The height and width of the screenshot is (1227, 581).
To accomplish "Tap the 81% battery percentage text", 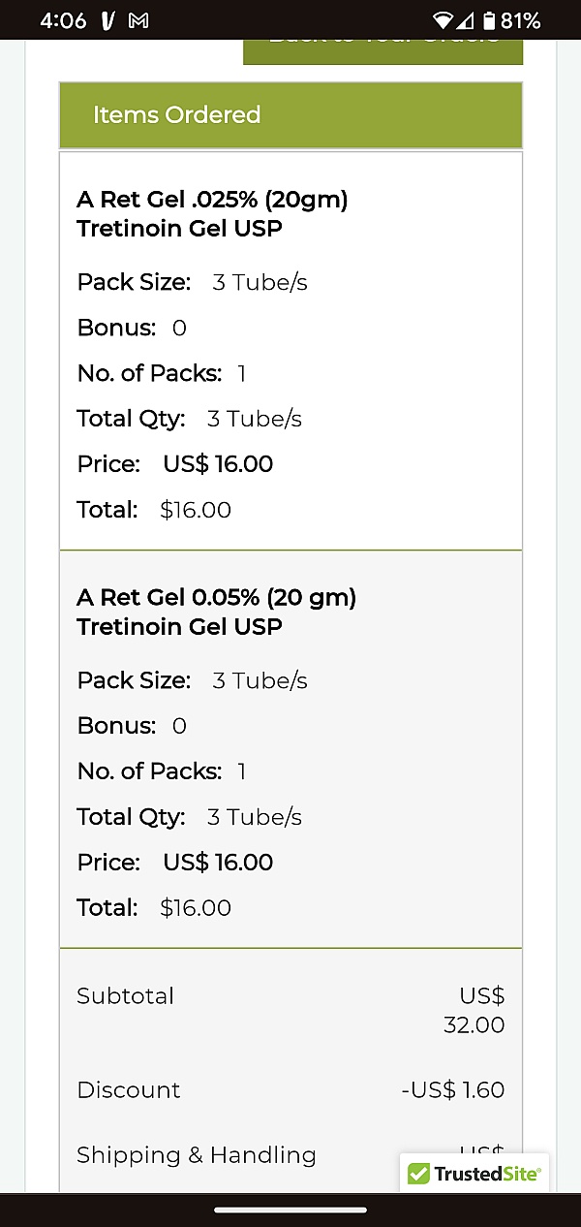I will tap(521, 20).
